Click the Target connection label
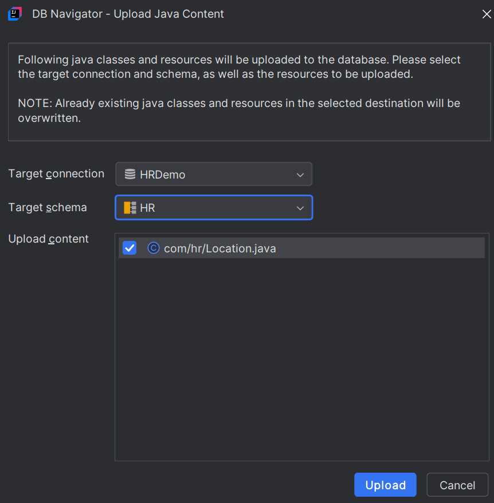 [x=56, y=173]
